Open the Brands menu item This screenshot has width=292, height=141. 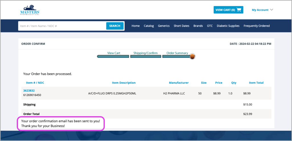198,26
